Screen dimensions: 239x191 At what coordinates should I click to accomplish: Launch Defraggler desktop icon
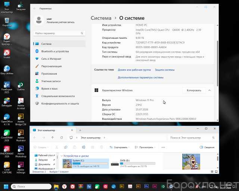click(x=7, y=102)
